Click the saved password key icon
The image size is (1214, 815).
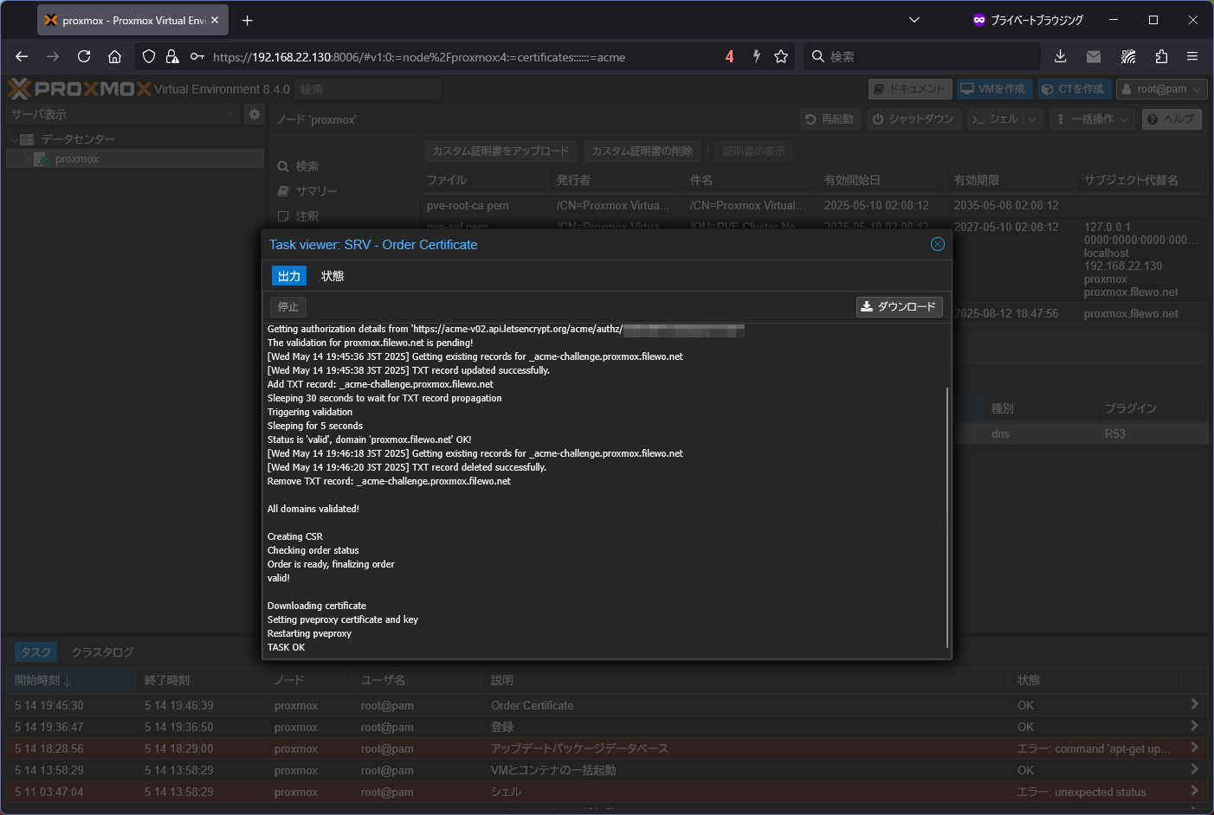[197, 56]
